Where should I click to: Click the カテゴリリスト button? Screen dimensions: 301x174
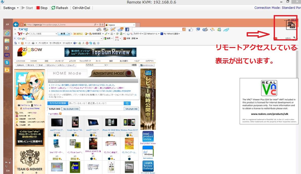click(147, 65)
